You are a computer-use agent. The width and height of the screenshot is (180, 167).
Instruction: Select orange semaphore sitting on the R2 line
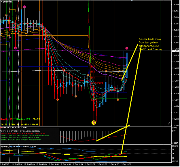(106, 71)
